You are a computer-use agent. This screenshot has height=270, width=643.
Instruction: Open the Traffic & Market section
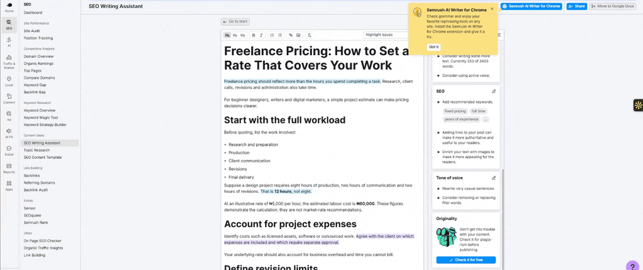pos(9,62)
